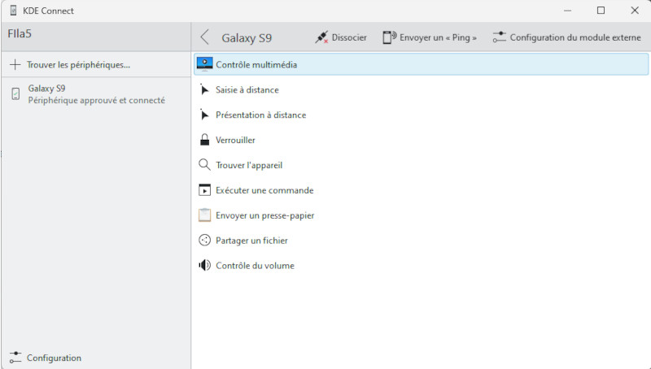Click the sliders icon for module configuration
The image size is (651, 369).
click(499, 37)
